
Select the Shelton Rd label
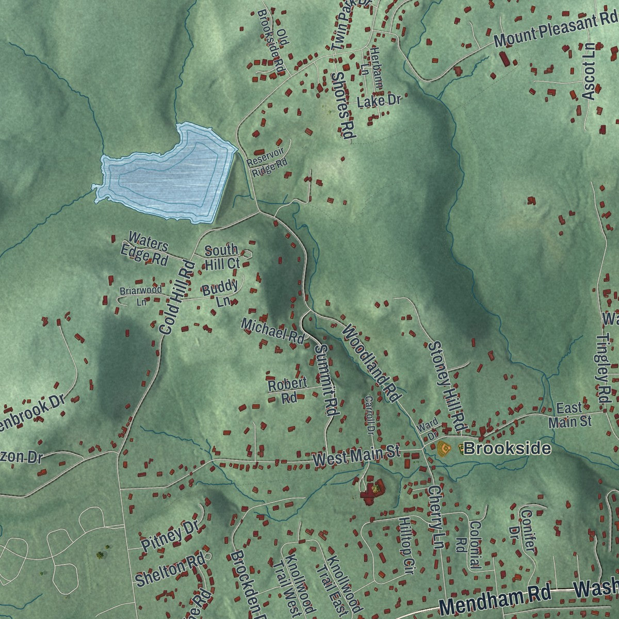(x=169, y=571)
